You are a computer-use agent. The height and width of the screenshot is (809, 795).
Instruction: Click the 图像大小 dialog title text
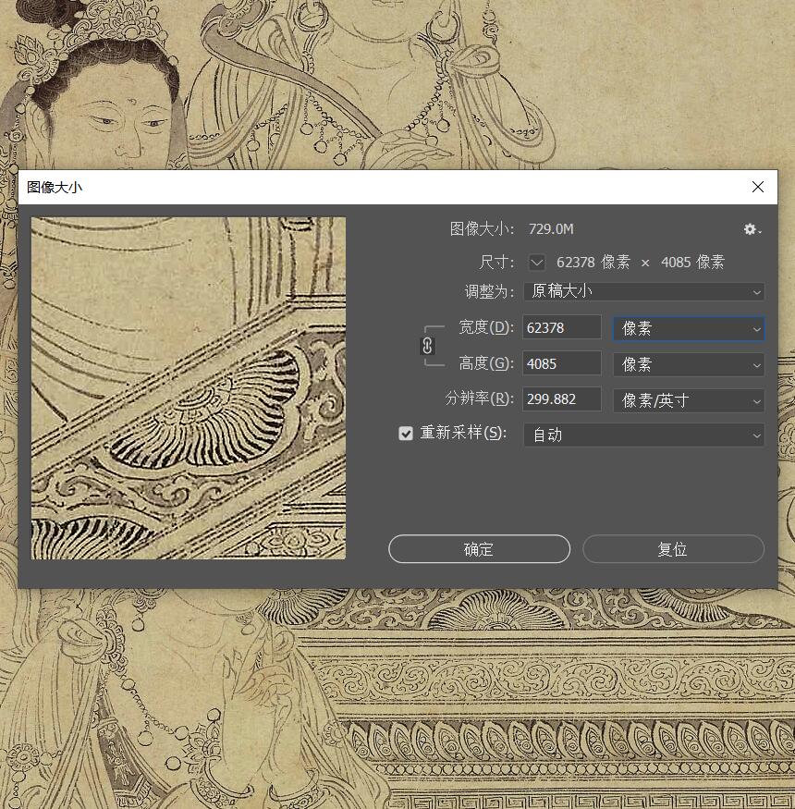(x=55, y=188)
